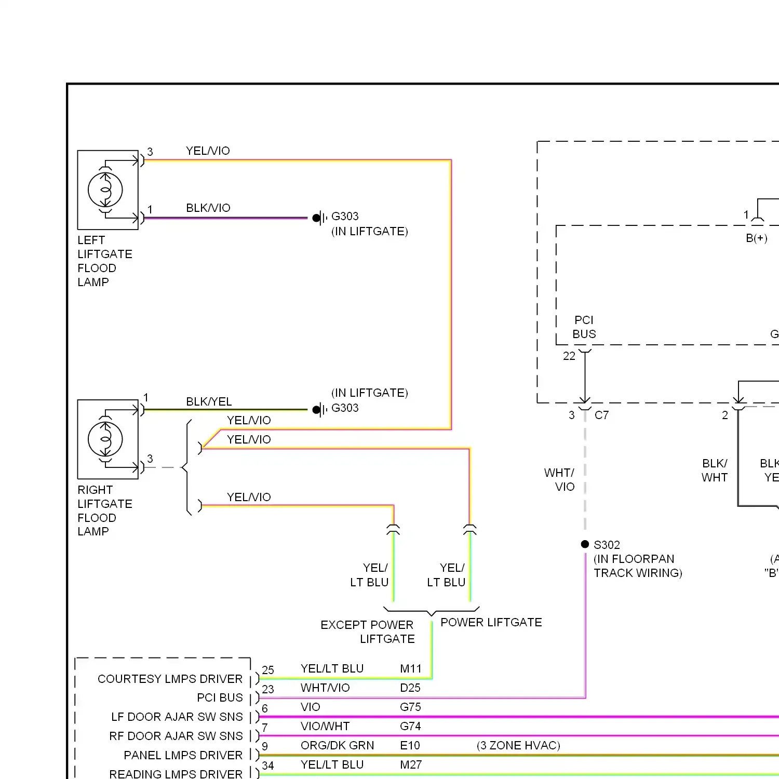
Task: Click the EXCEPT POWER LIFTGATE label
Action: (367, 632)
